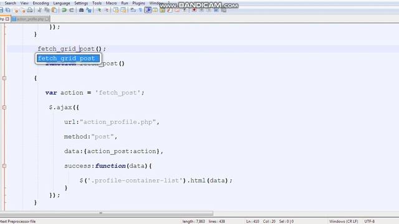Click 'Ln : 410' in status bar
This screenshot has height=224, width=399.
(x=252, y=222)
